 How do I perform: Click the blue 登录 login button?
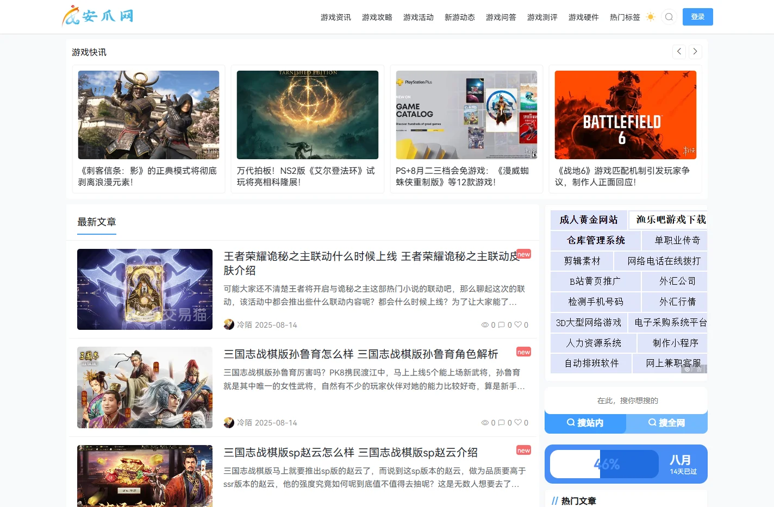(698, 17)
